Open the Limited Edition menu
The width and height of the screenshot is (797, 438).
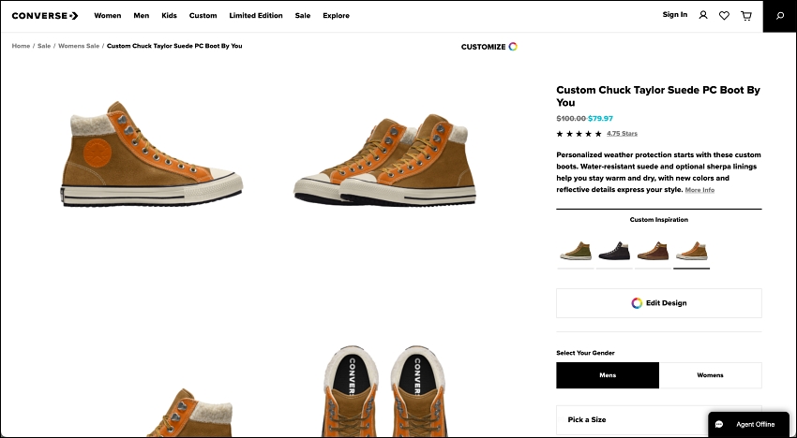tap(256, 16)
